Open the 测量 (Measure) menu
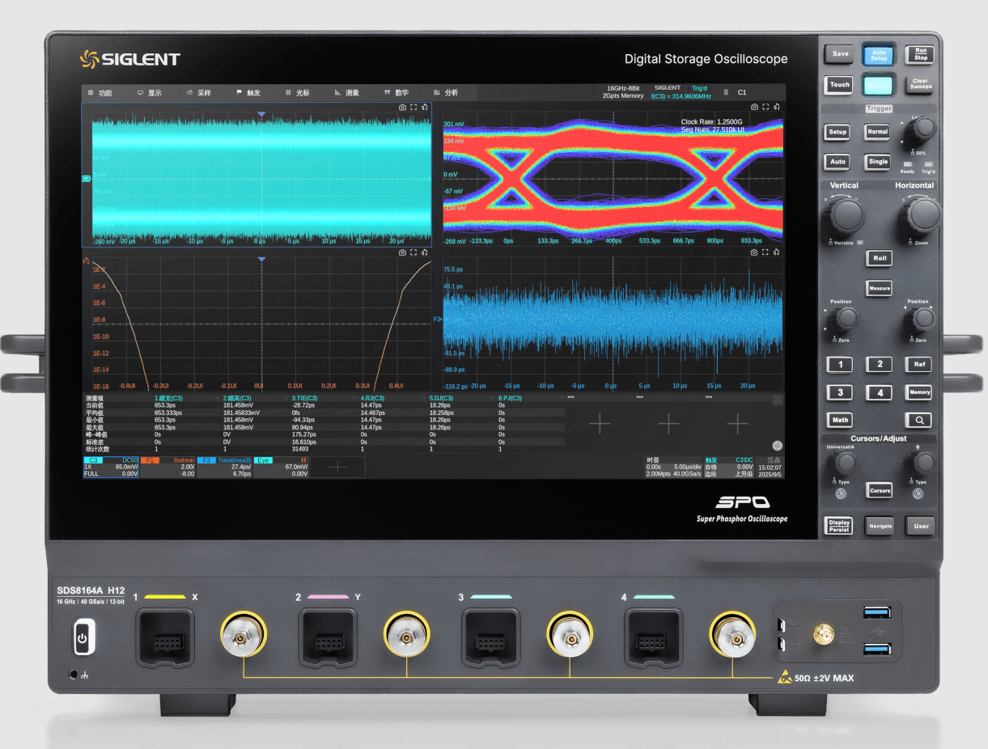988x749 pixels. pyautogui.click(x=347, y=93)
